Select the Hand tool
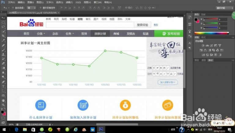Screen dimensions: 235x133 (3, 100)
